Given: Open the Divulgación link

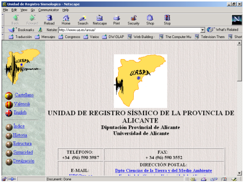Looking at the screenshot, I should (x=24, y=161).
